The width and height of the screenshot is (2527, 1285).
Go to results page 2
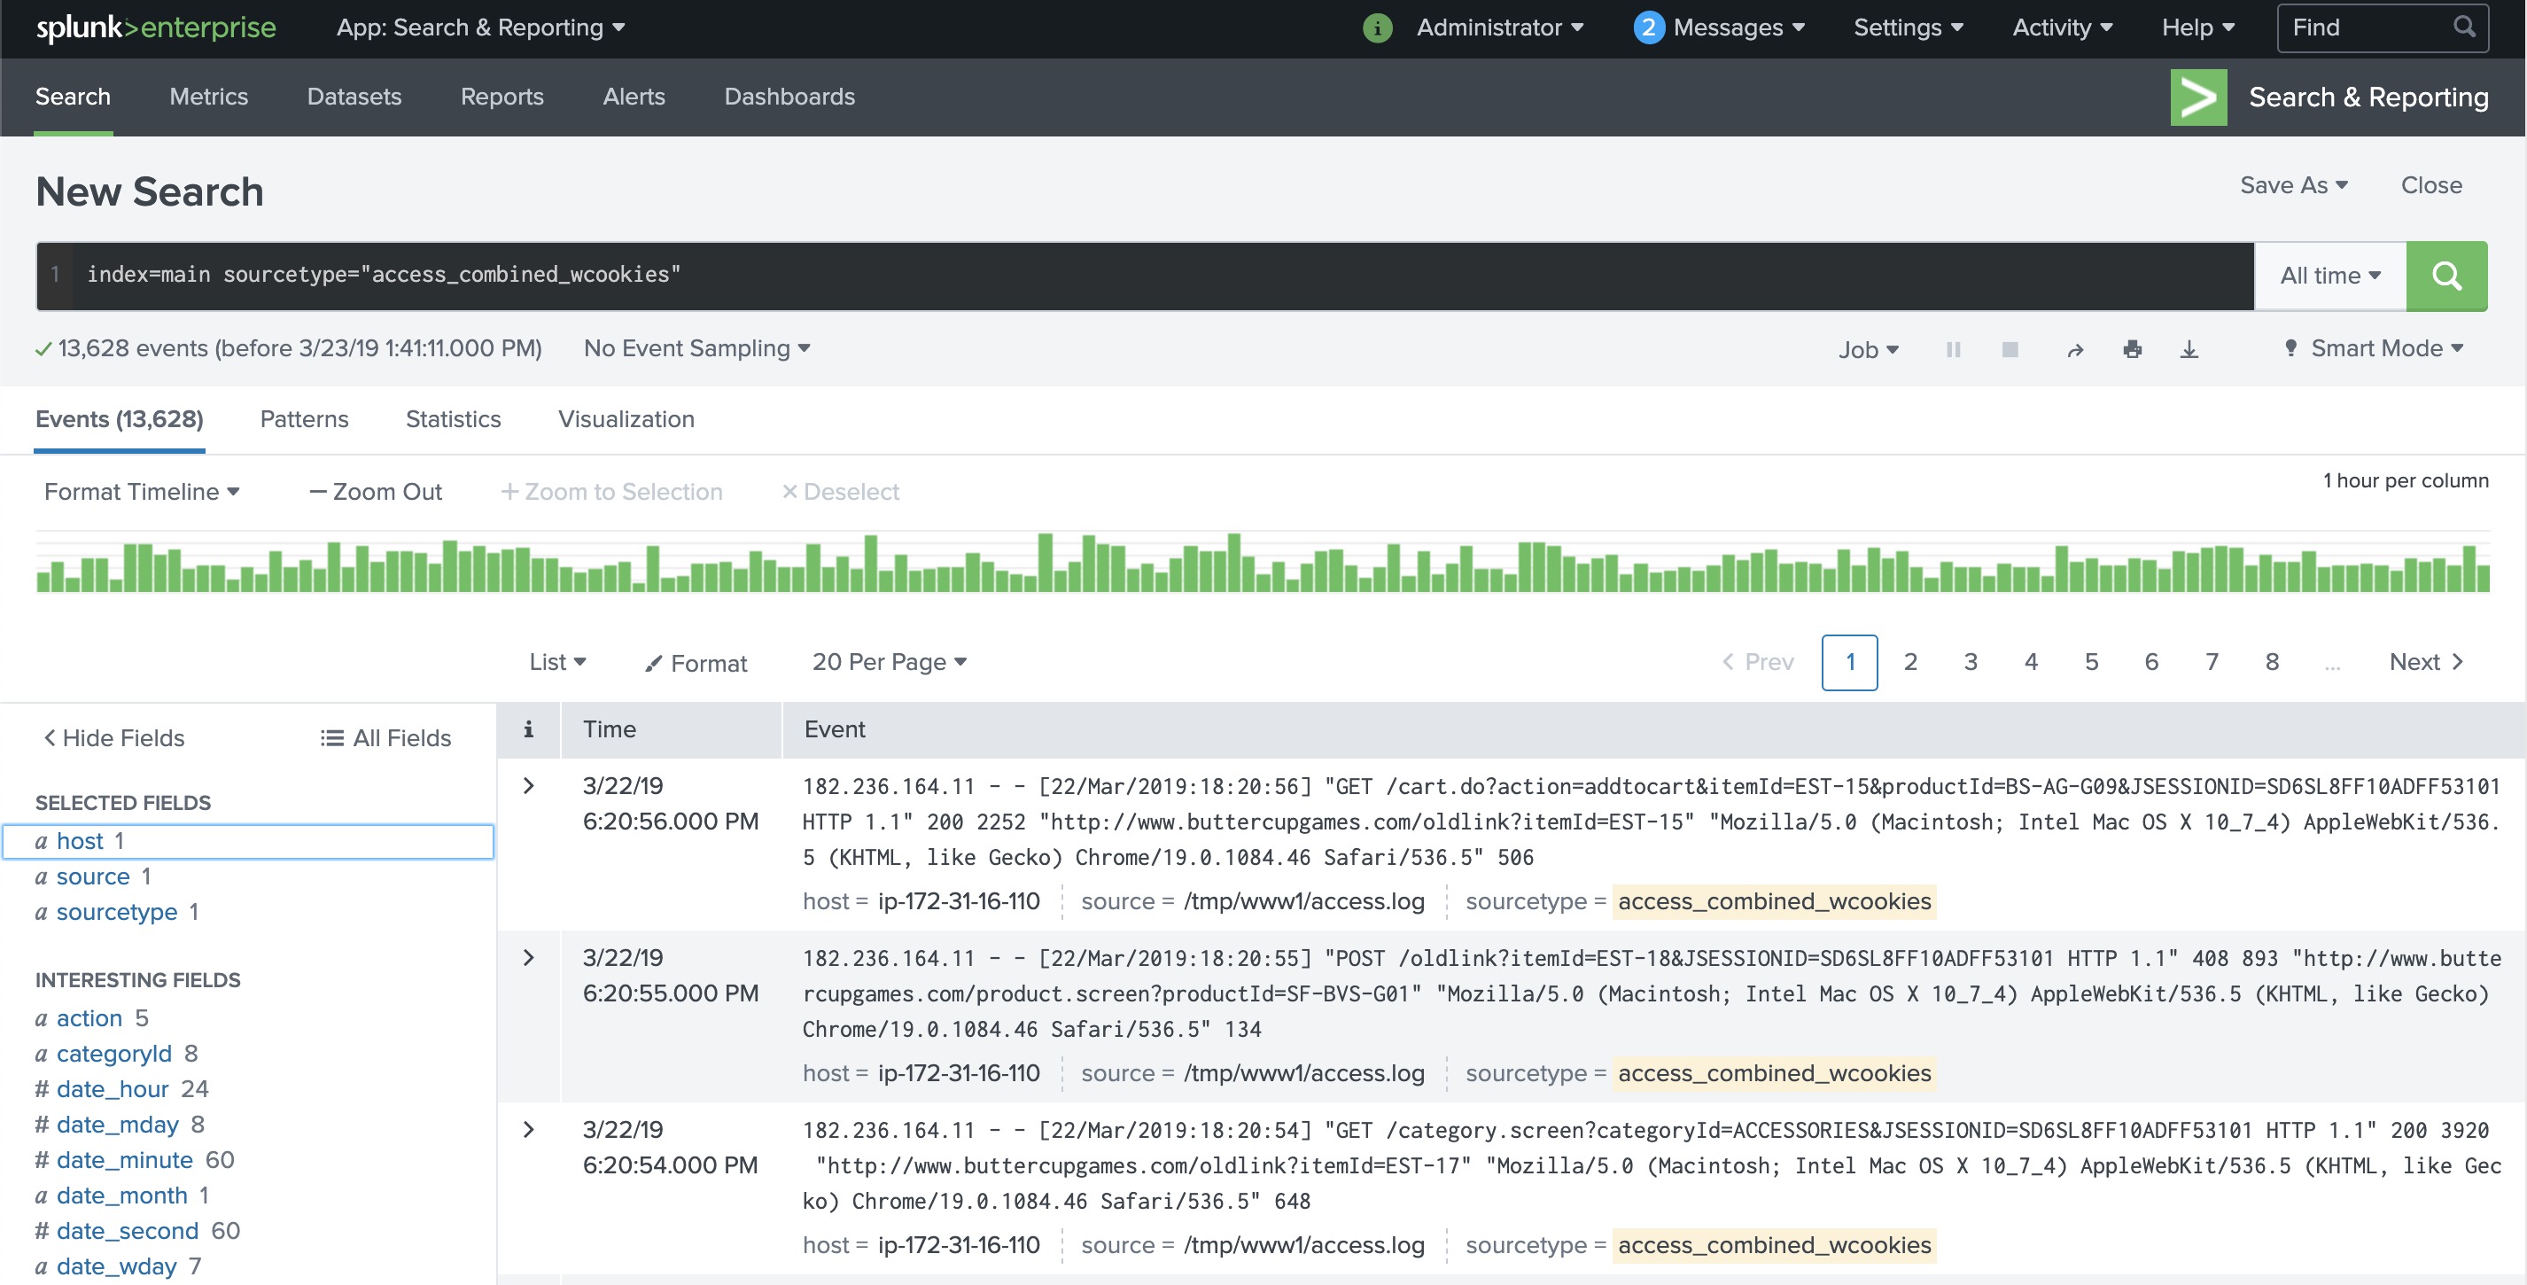[1910, 661]
